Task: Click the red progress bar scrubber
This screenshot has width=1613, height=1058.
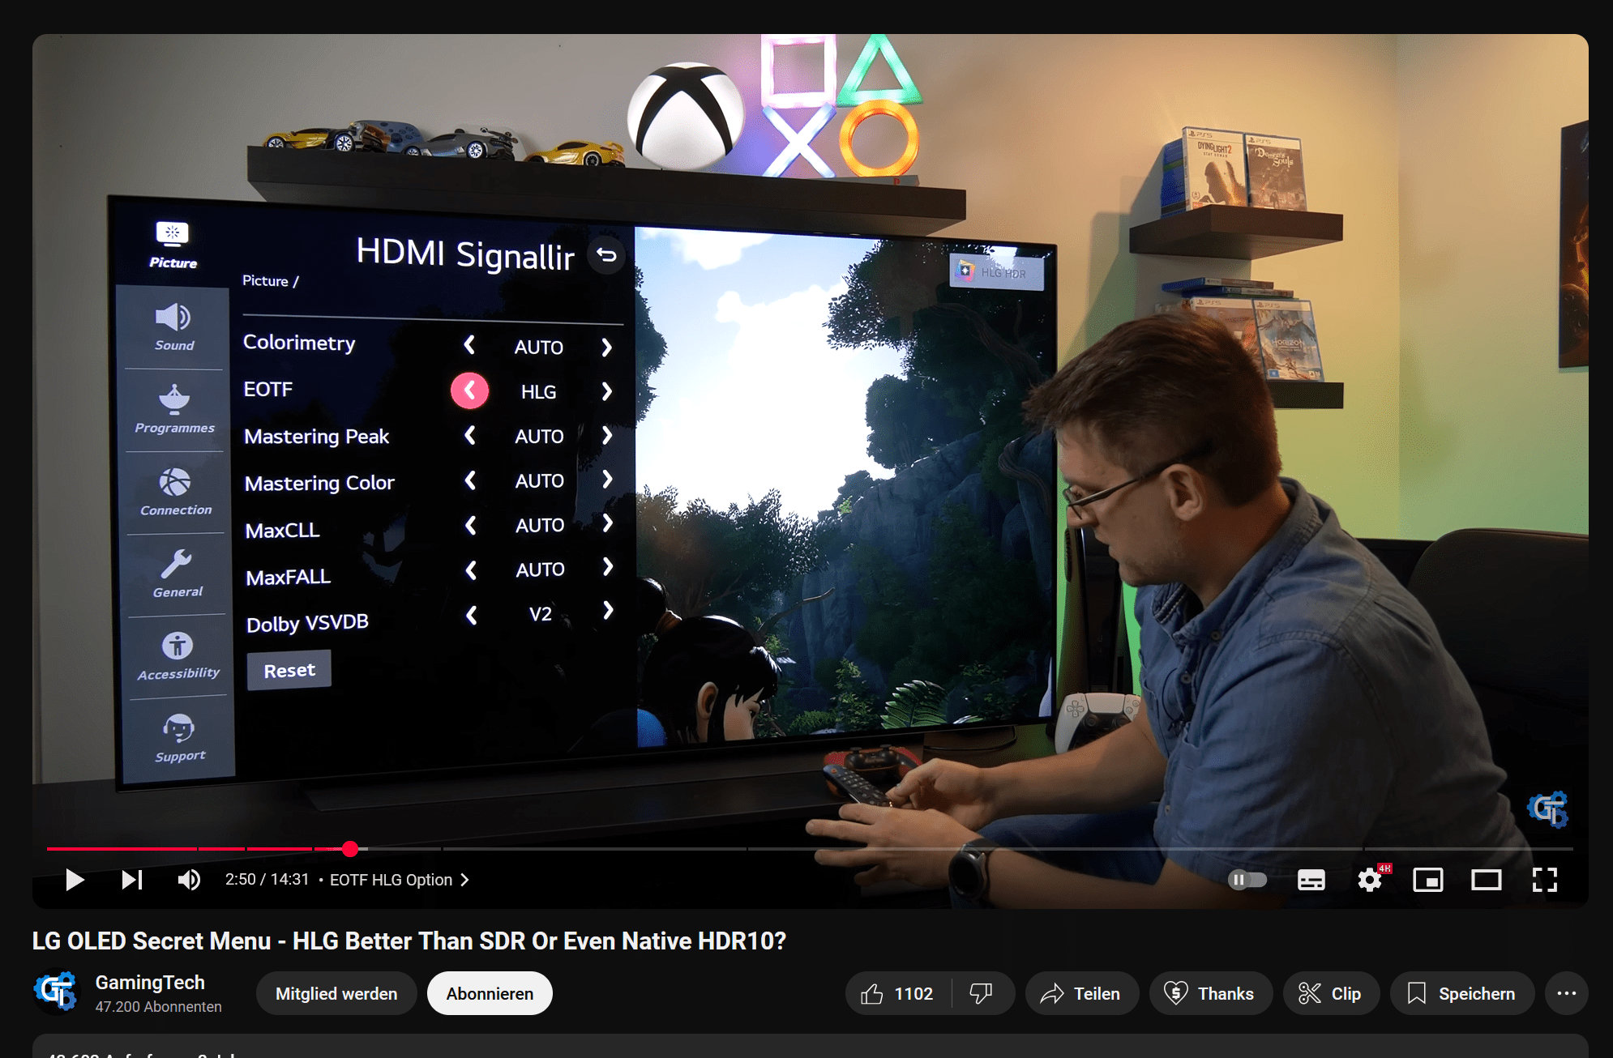Action: 350,849
